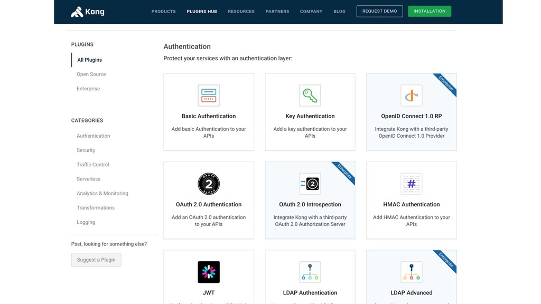Click Suggest a Plugin button
This screenshot has height=304, width=541.
pos(96,260)
